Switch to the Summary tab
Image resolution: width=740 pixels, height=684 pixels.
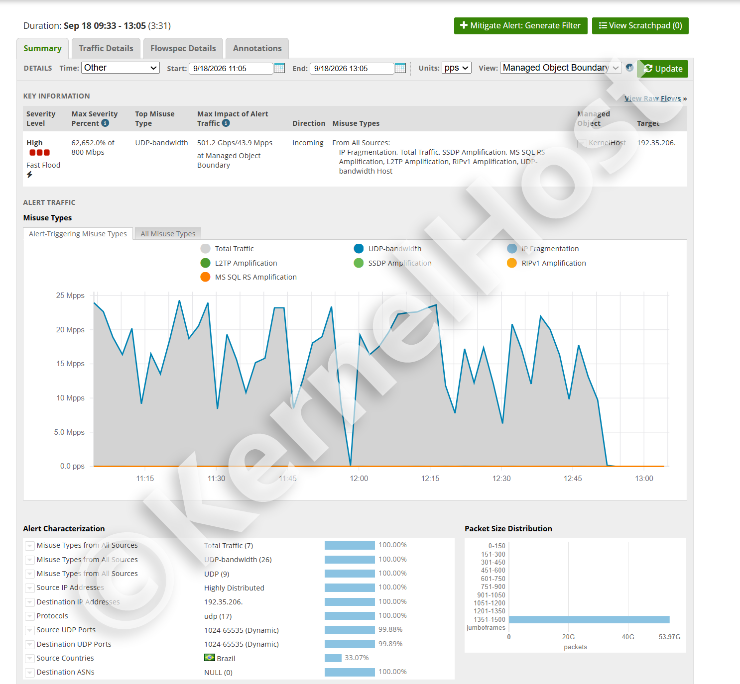point(43,48)
